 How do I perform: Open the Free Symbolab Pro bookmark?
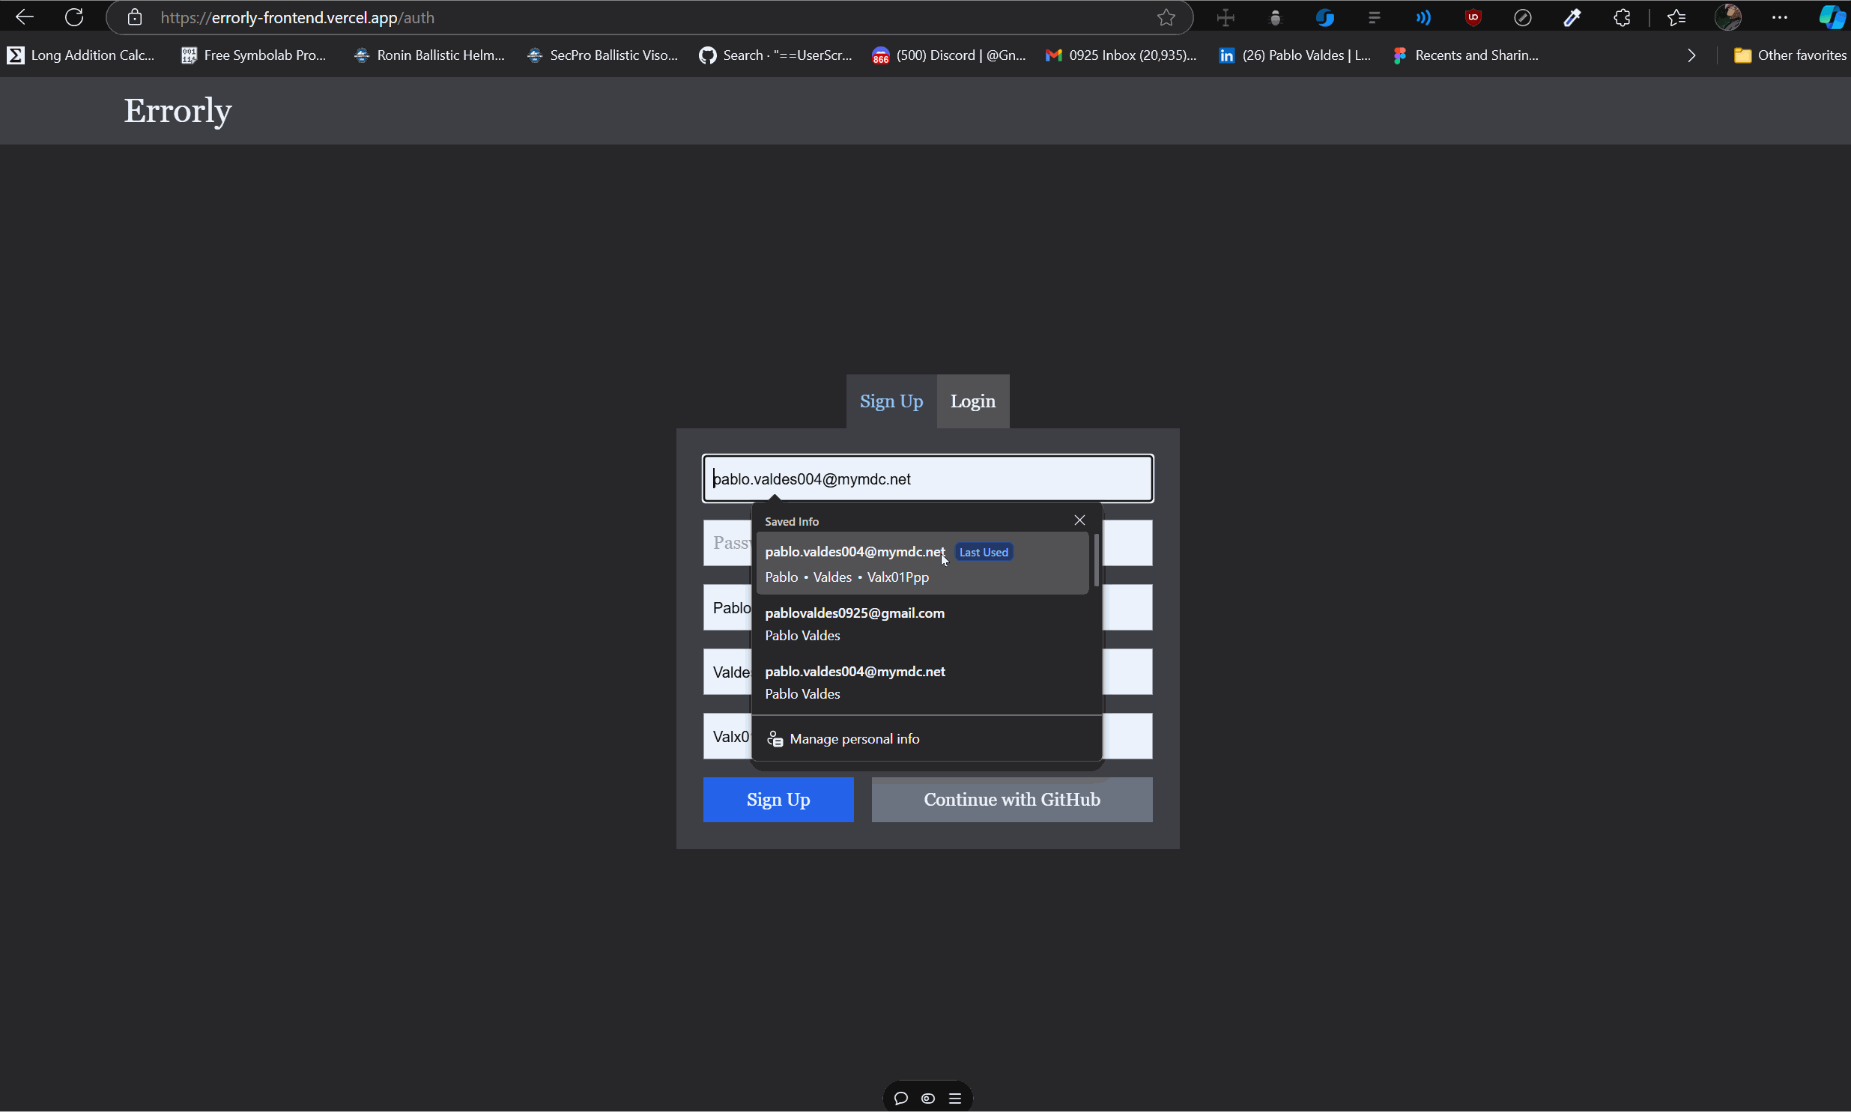coord(254,55)
